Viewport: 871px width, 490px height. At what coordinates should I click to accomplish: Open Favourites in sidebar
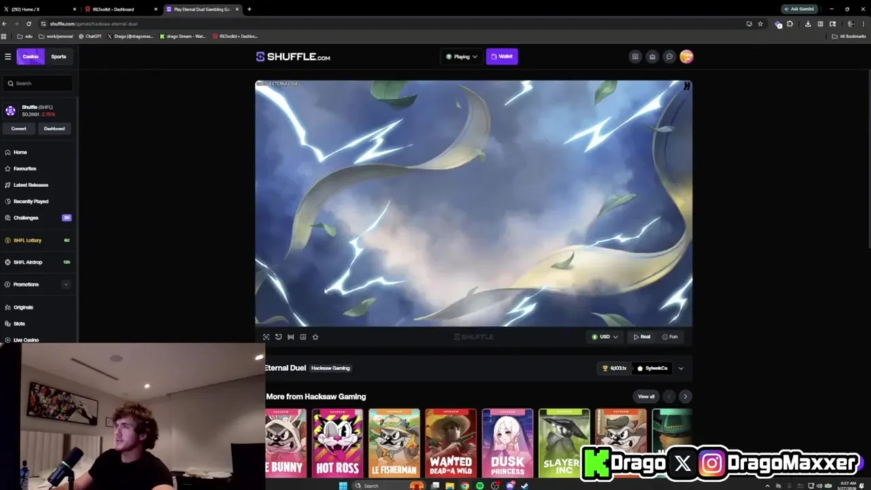coord(24,169)
